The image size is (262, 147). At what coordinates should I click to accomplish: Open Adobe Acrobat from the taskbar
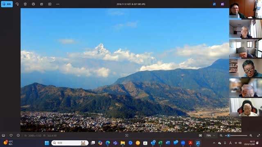(x=190, y=143)
